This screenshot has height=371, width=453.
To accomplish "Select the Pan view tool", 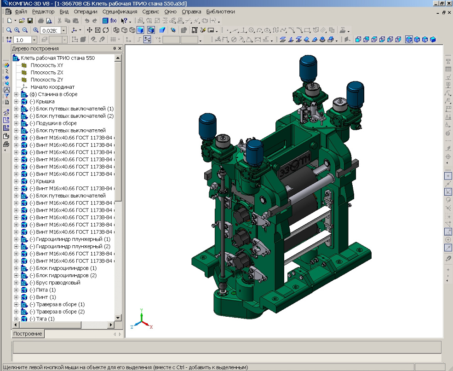I will 90,30.
